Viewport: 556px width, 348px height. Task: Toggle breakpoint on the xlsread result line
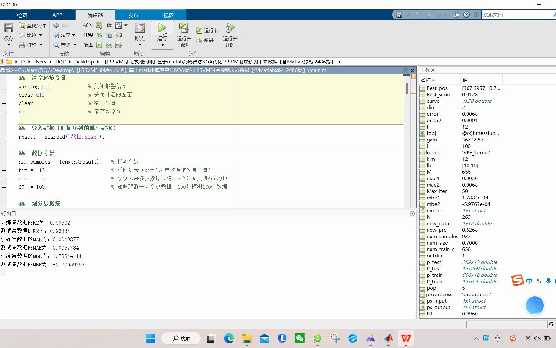point(4,137)
